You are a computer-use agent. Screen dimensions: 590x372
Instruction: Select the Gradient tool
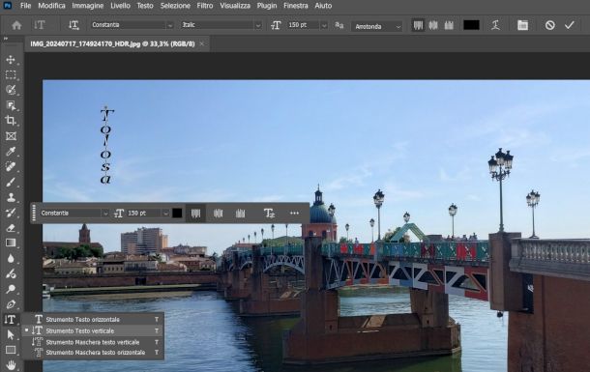(11, 243)
